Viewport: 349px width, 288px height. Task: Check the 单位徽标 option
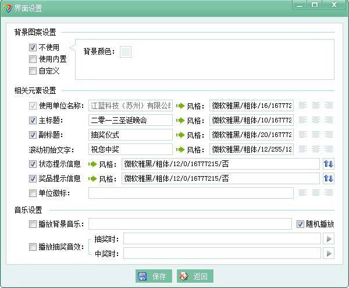(33, 192)
